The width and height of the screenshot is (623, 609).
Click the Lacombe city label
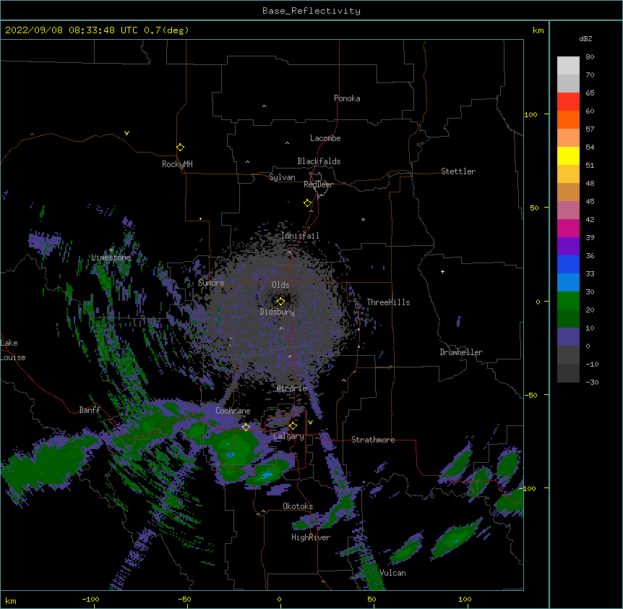pos(325,138)
